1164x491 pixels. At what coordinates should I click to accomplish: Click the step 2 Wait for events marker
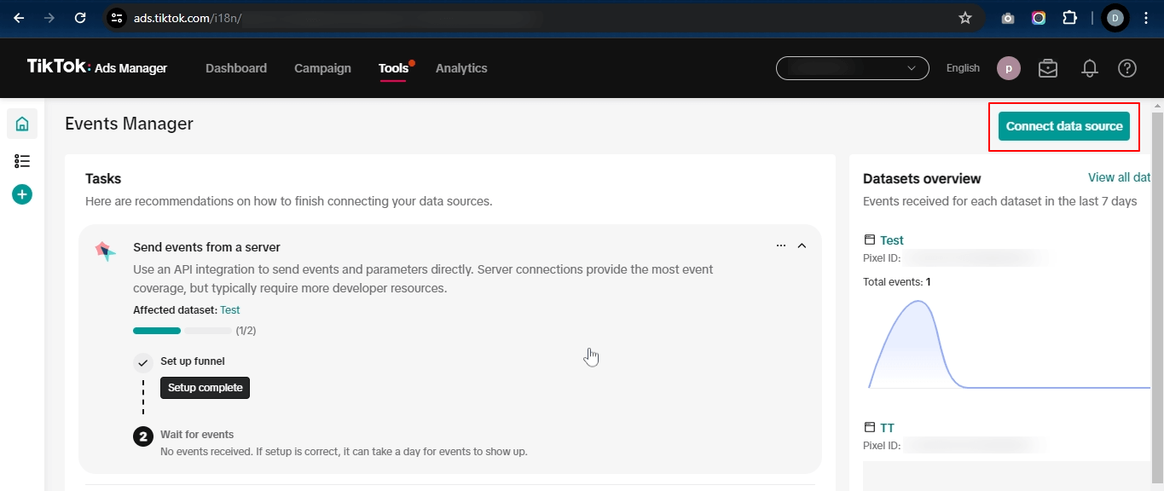click(x=143, y=436)
